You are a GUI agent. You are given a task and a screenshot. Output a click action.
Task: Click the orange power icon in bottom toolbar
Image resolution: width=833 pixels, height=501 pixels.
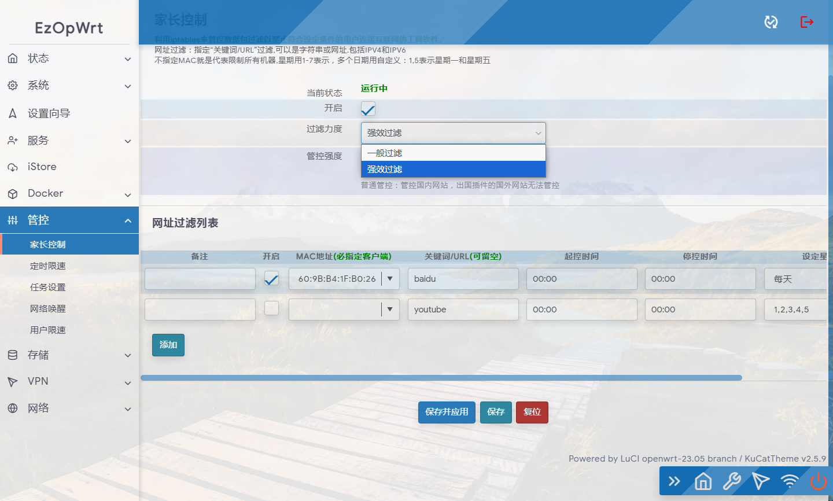click(x=819, y=481)
